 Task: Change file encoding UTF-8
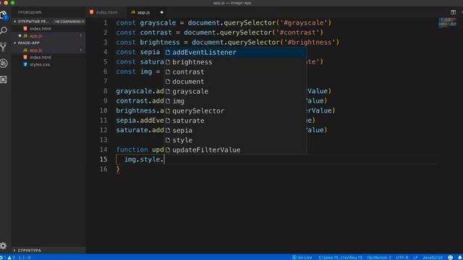coord(402,257)
